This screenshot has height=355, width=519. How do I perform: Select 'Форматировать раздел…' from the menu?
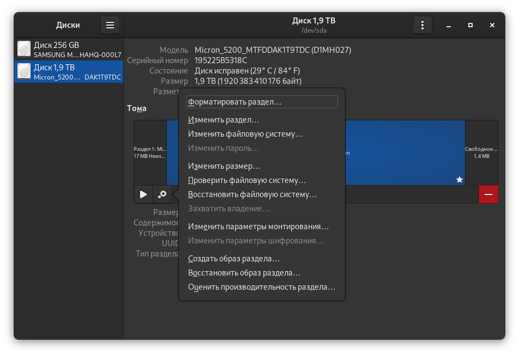(x=234, y=102)
